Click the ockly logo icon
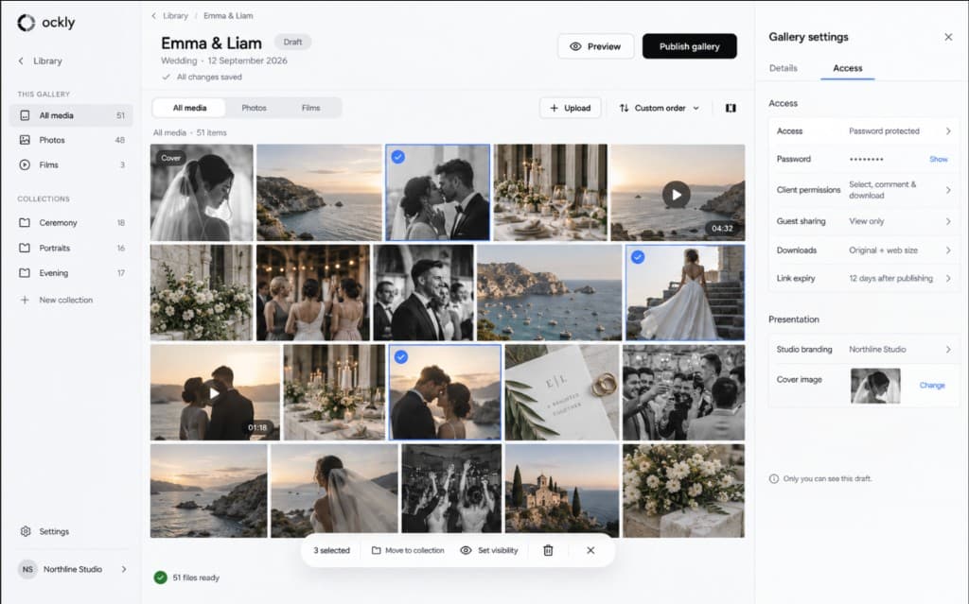The image size is (969, 604). [x=26, y=23]
